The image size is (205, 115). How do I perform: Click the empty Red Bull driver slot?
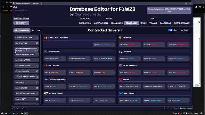(x=67, y=45)
